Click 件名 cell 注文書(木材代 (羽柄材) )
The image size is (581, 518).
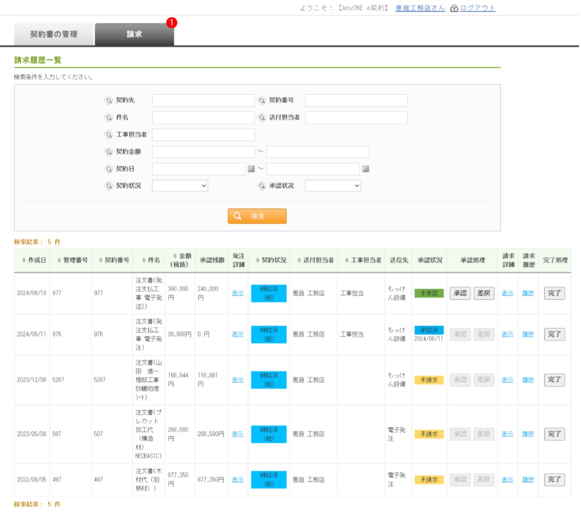(x=149, y=480)
